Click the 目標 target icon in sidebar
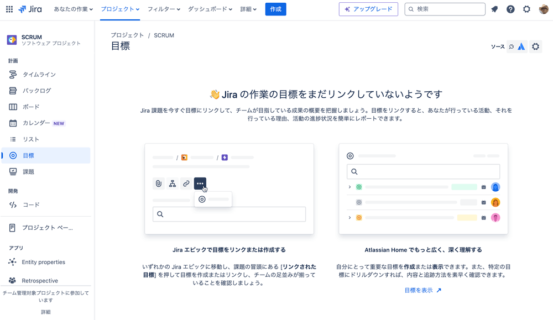 13,155
